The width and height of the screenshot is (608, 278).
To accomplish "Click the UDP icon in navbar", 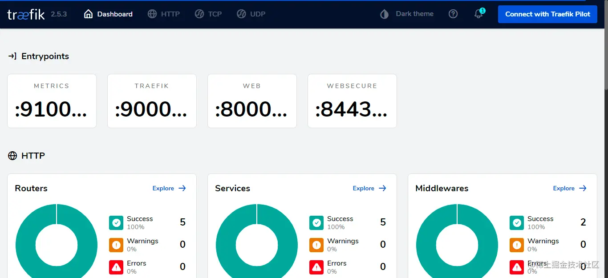I will 241,14.
